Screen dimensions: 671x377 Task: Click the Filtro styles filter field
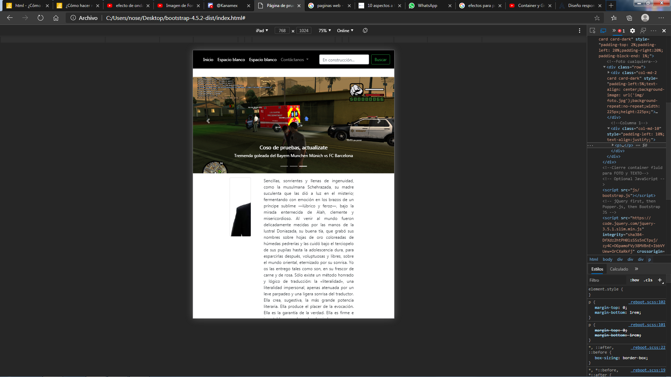607,280
